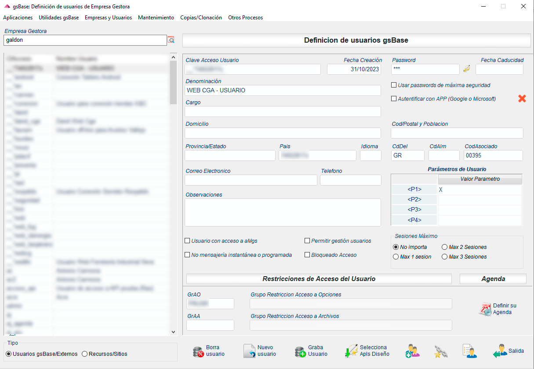Check the Bloqueado Acceso checkbox
Viewport: 534px width, 369px height.
click(x=307, y=255)
